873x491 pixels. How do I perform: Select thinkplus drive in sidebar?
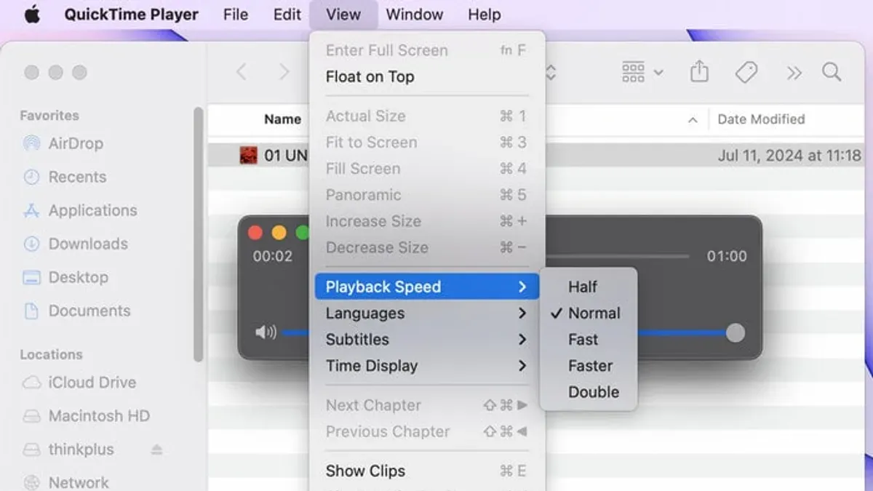tap(81, 450)
